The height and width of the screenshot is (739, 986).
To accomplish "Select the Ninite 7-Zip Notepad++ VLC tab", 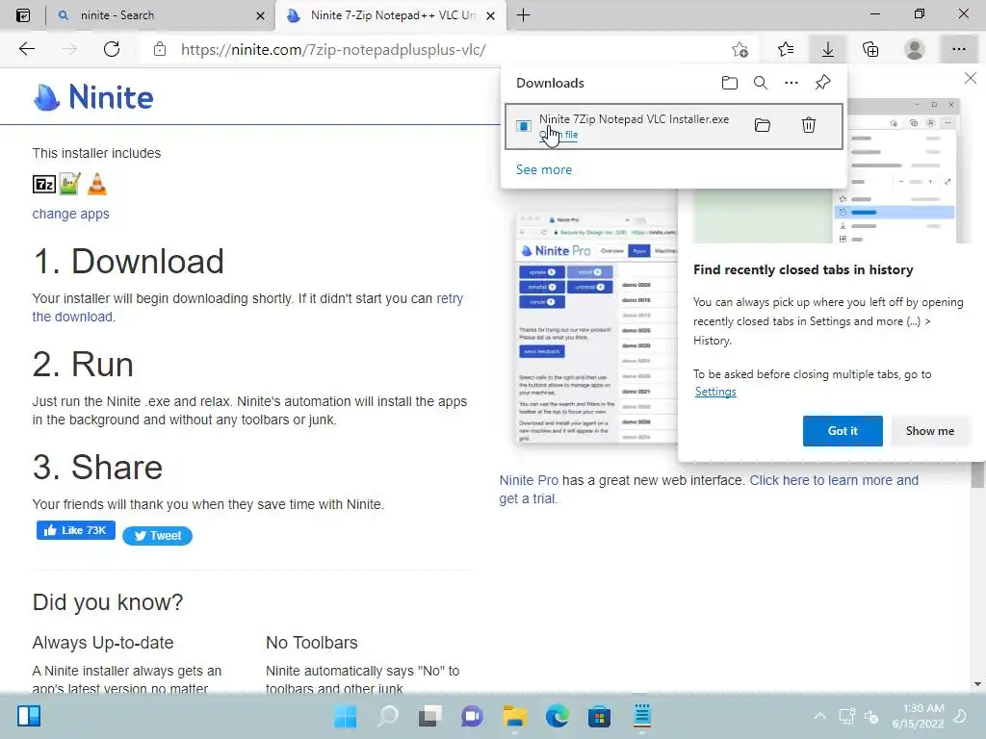I will [x=393, y=15].
